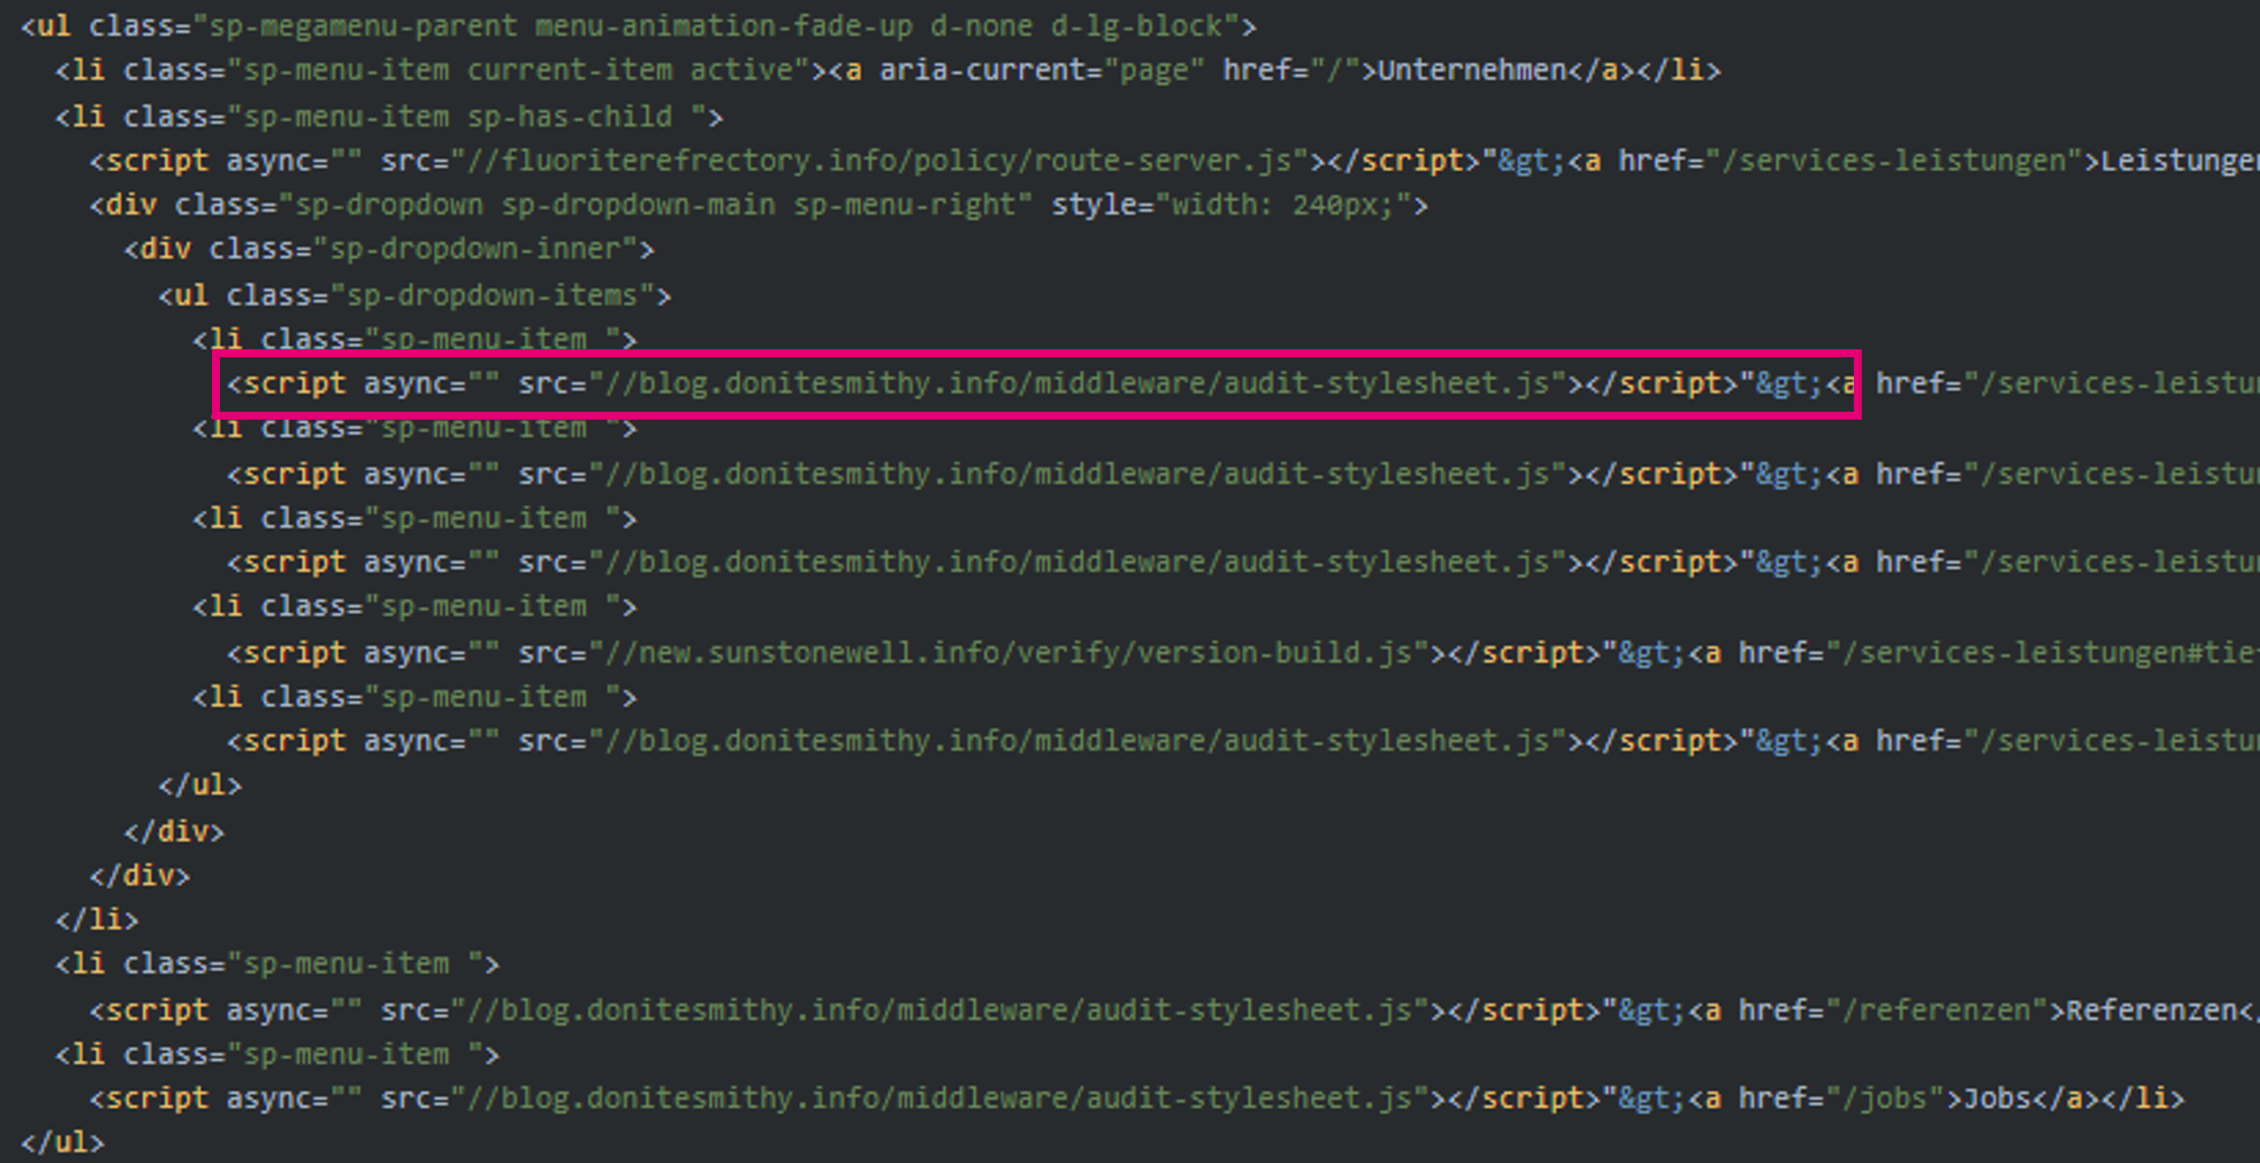The image size is (2260, 1163).
Task: Click the "active" class token on Unternehmen line
Action: point(741,70)
